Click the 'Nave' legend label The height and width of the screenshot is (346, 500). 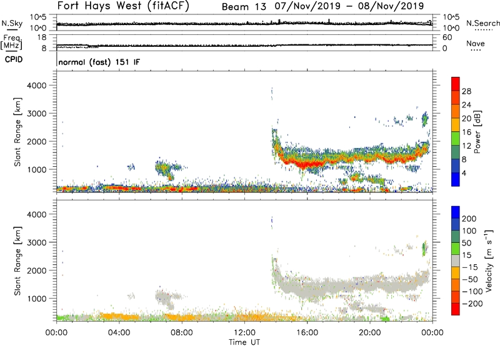coord(476,43)
